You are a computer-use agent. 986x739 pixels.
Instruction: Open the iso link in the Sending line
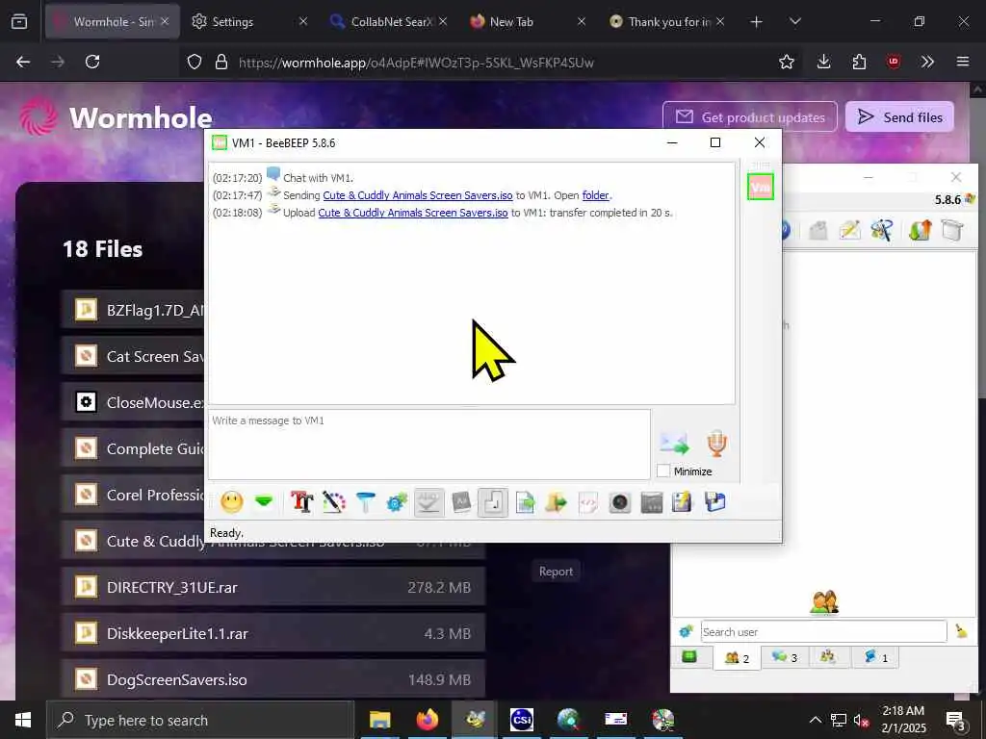tap(418, 195)
